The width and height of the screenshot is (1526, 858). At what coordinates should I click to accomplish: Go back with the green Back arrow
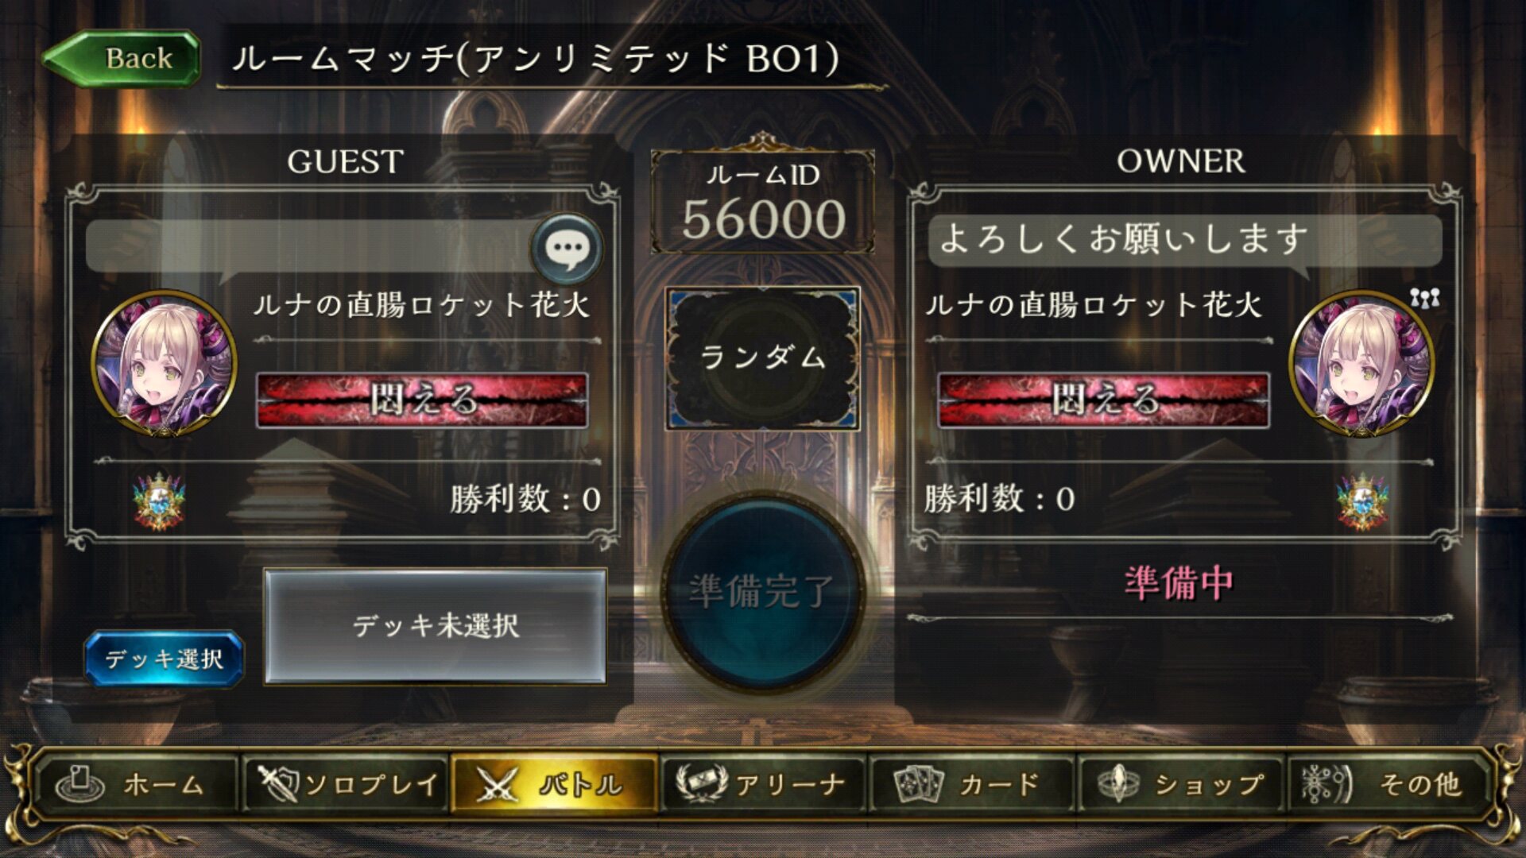coord(121,58)
